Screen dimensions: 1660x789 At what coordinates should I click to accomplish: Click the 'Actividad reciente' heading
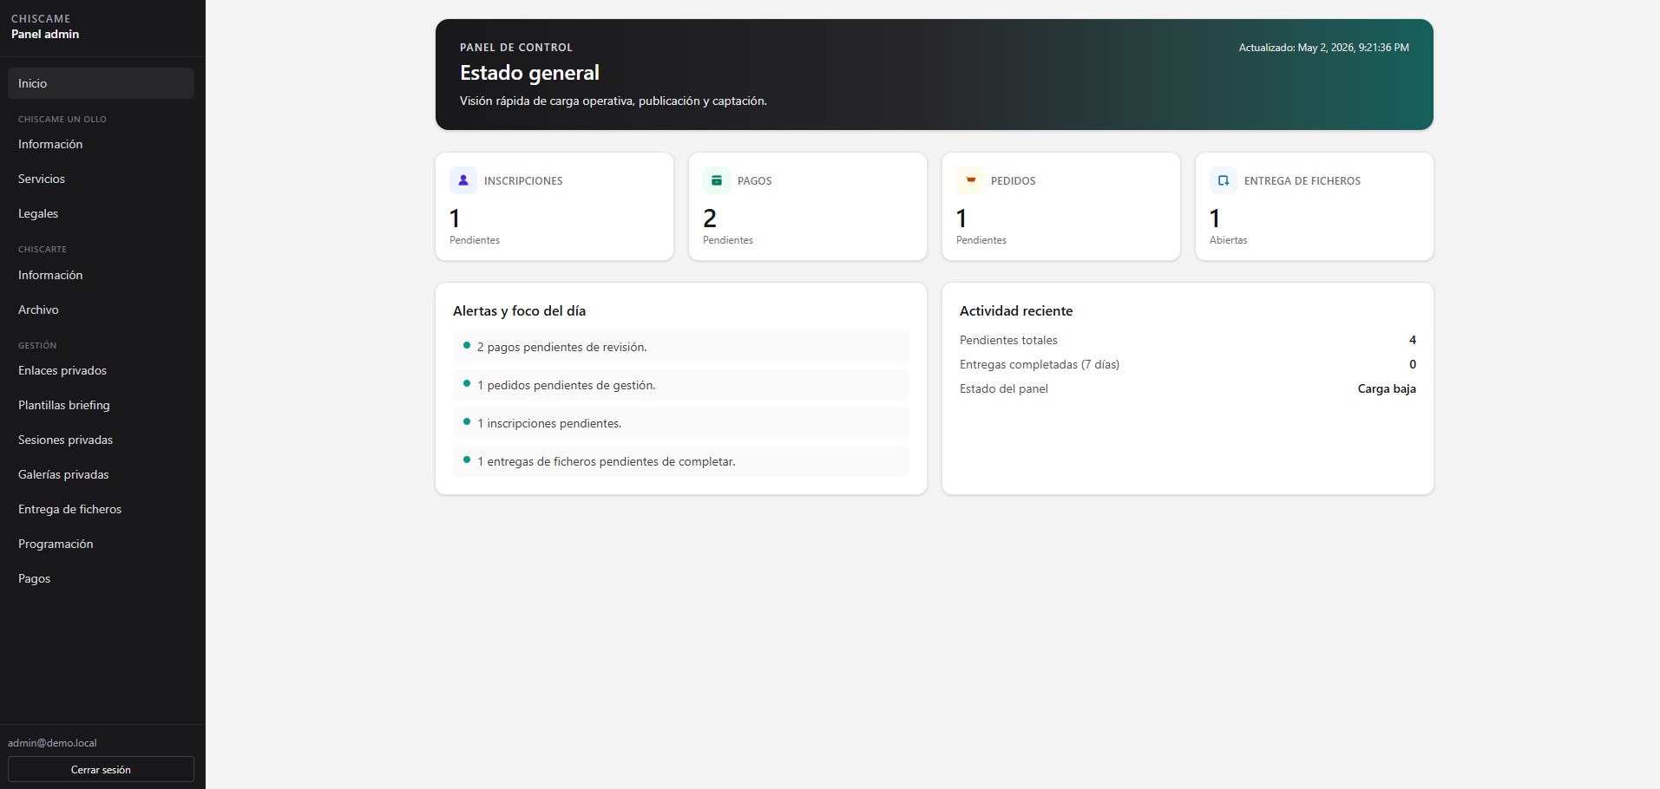(x=1016, y=310)
